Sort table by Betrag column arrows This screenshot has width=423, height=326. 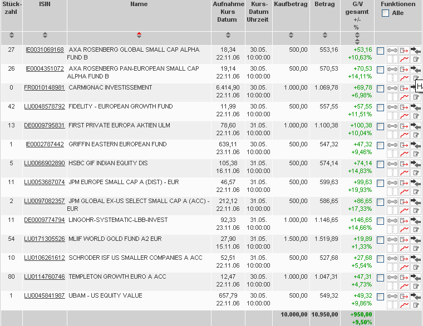click(x=325, y=35)
